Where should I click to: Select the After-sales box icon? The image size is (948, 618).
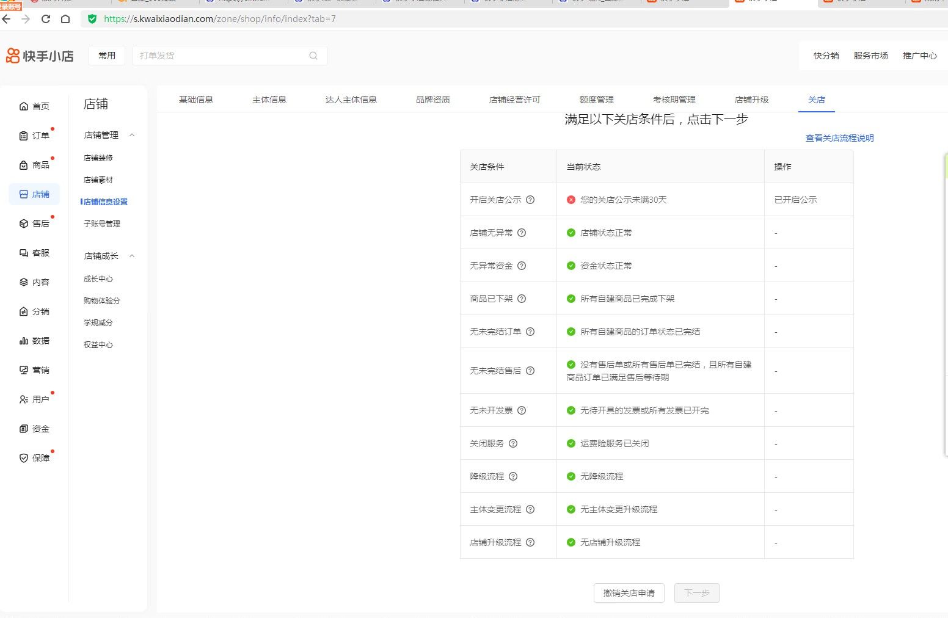click(x=24, y=224)
